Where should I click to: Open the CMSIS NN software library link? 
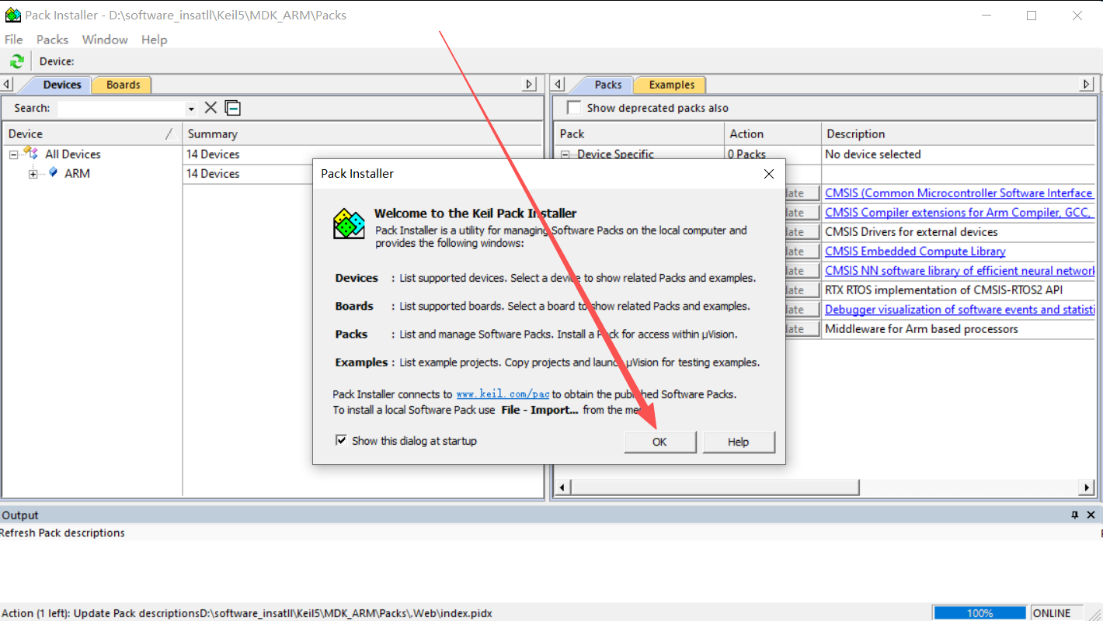click(959, 270)
